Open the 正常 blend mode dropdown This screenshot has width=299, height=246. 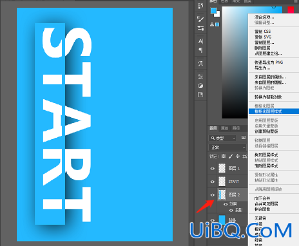click(x=227, y=147)
